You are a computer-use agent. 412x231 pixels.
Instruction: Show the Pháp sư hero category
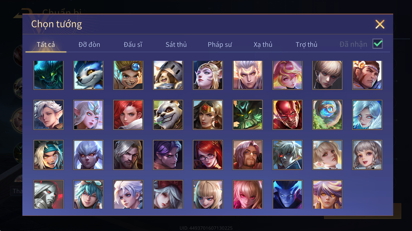pyautogui.click(x=220, y=45)
